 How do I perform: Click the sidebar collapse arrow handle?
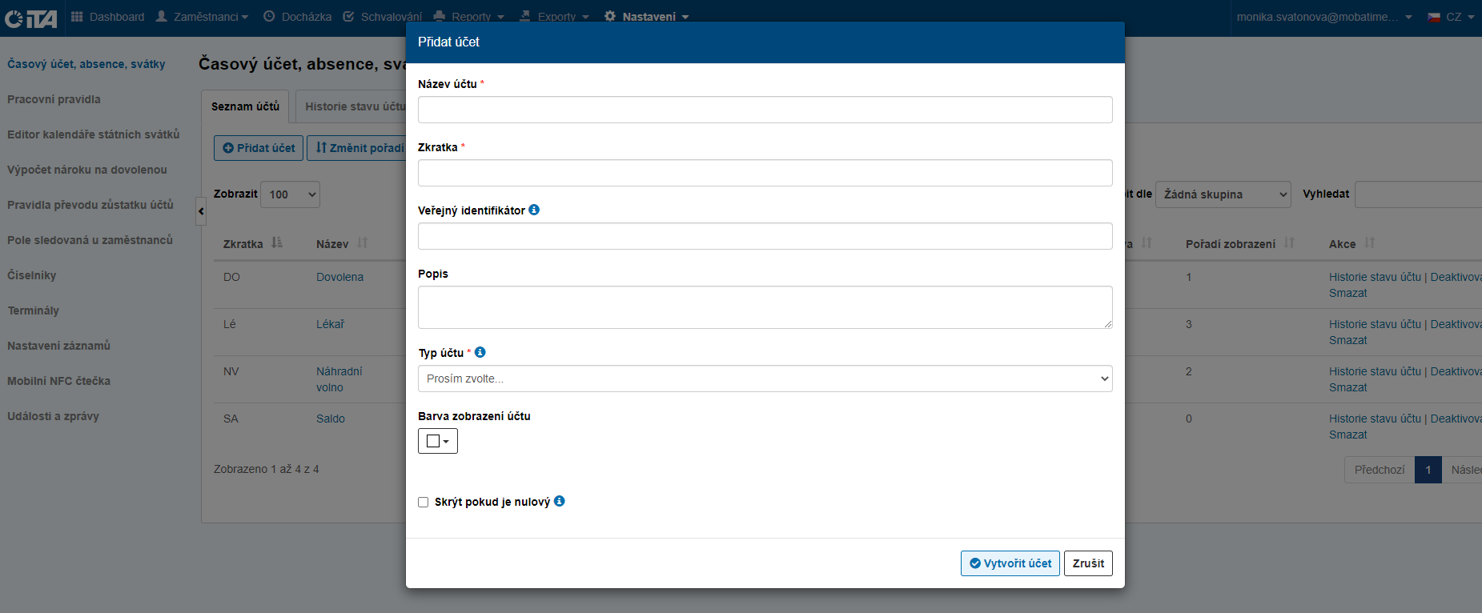click(x=201, y=211)
